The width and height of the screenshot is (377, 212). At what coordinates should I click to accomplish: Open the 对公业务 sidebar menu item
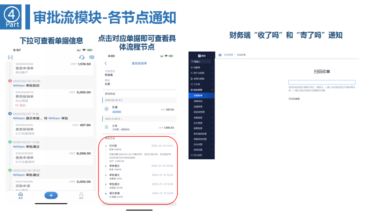[198, 154]
